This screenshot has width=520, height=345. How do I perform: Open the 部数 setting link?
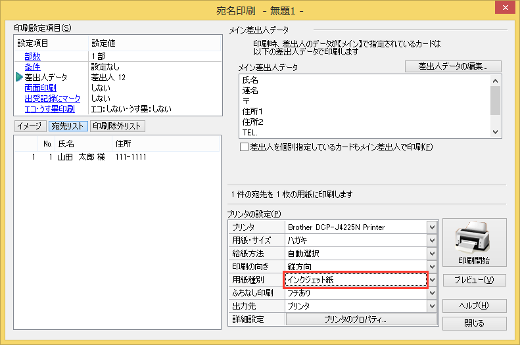coord(32,56)
